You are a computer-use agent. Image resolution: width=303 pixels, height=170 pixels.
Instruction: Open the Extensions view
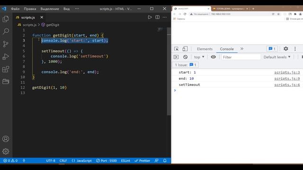pyautogui.click(x=6, y=69)
